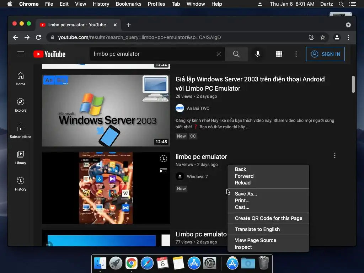Open Chrome profile icon

tap(337, 37)
